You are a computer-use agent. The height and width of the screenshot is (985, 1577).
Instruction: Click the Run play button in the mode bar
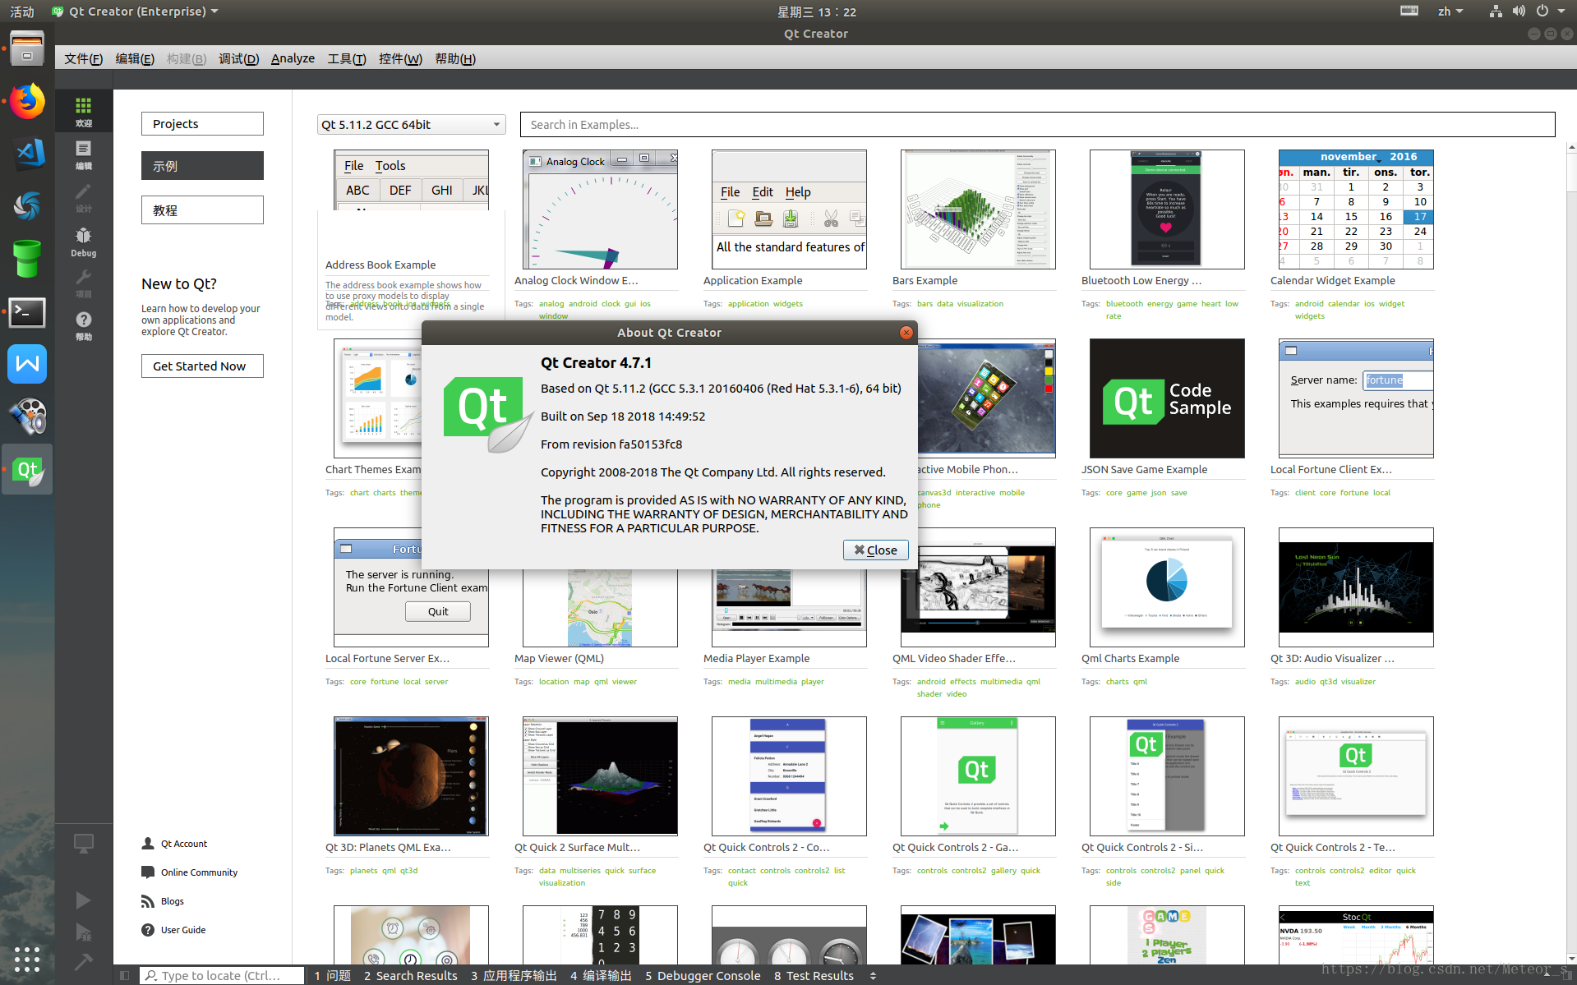click(x=83, y=900)
